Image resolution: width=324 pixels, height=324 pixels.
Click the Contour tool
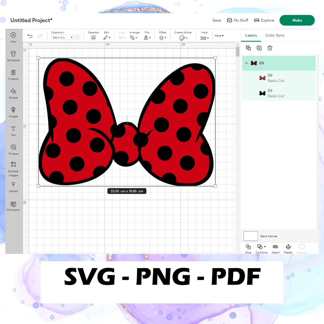click(302, 249)
